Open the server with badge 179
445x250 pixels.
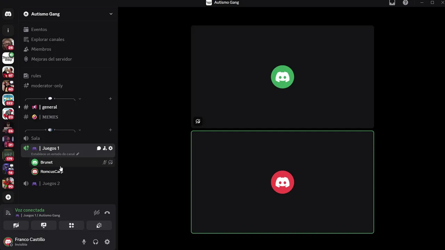(8, 155)
